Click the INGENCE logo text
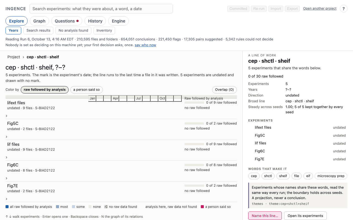 coord(16,9)
